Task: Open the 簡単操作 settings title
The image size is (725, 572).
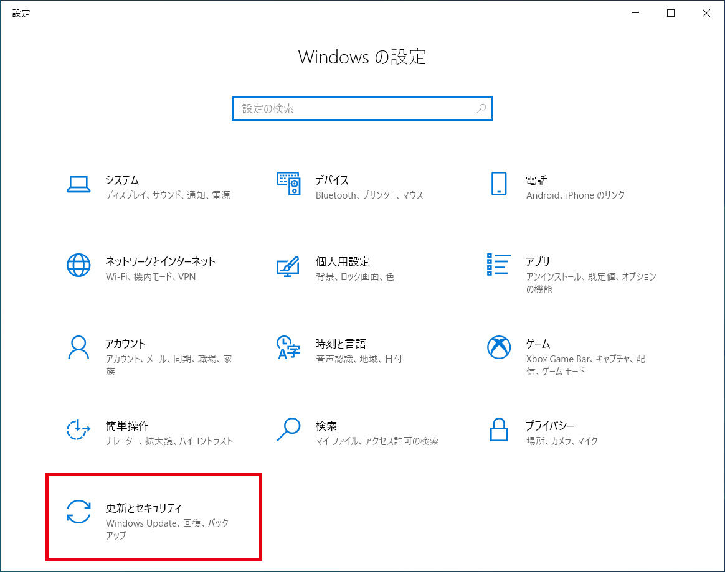Action: [127, 426]
